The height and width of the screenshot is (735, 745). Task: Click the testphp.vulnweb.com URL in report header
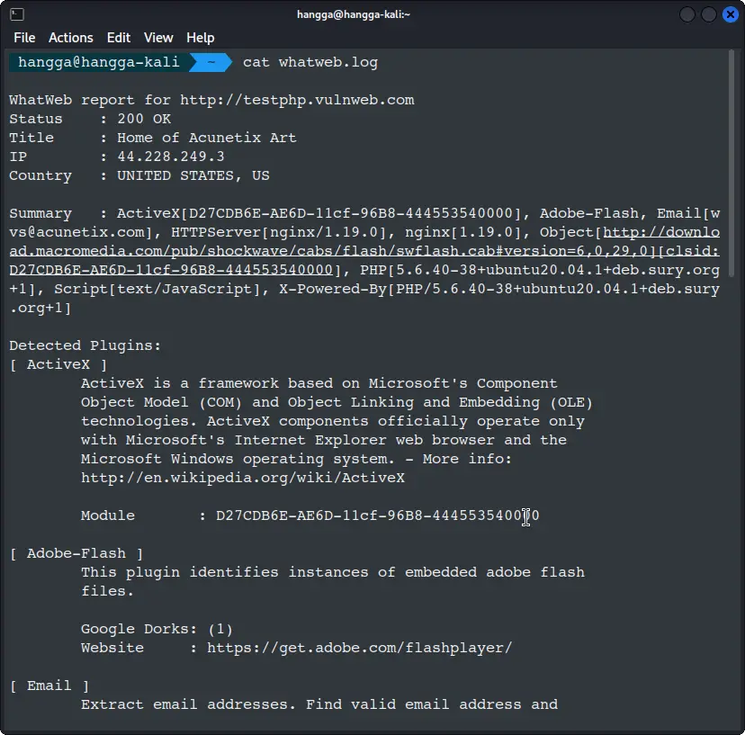(297, 100)
